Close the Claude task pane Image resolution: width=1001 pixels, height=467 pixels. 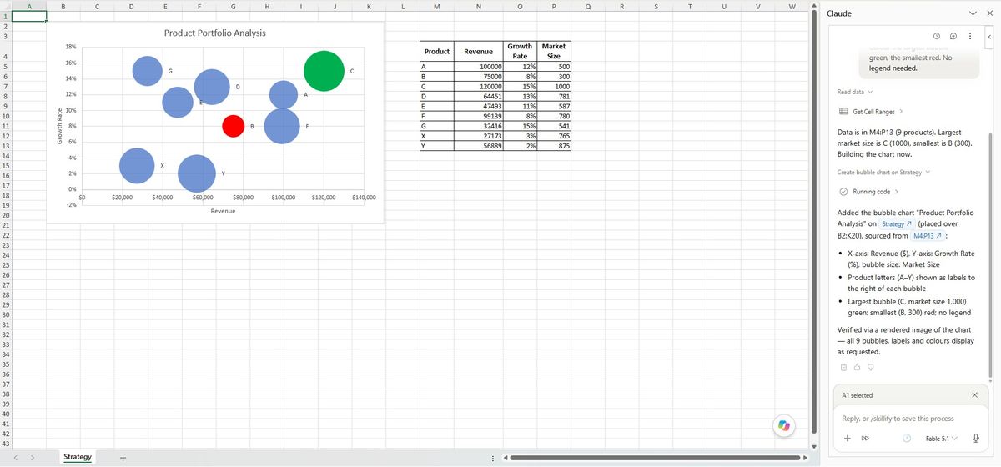coord(988,13)
